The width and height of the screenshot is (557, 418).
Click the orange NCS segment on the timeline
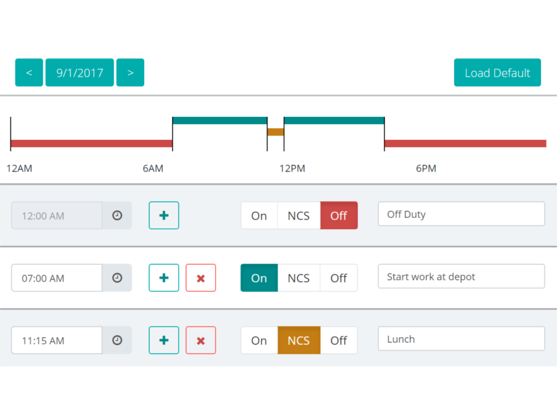click(x=276, y=132)
